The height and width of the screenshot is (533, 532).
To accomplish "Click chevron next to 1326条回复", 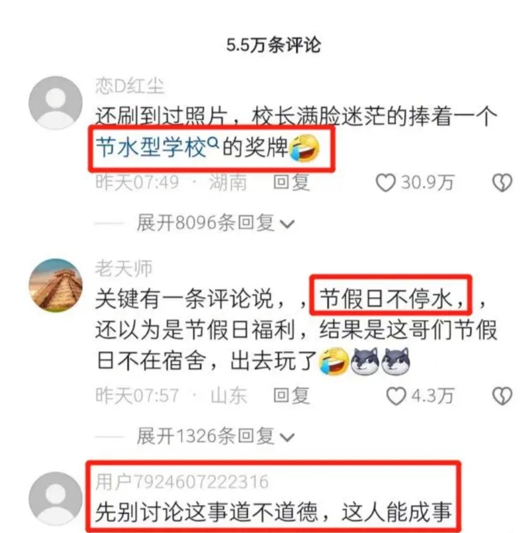I will click(x=287, y=437).
